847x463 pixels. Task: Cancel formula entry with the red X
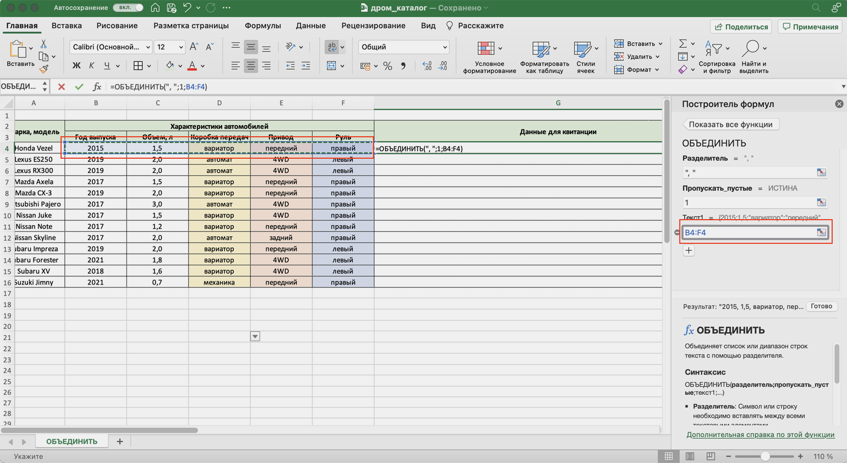coord(62,87)
